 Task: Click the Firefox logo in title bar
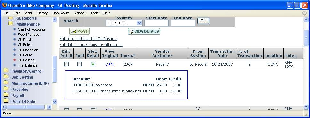4,5
